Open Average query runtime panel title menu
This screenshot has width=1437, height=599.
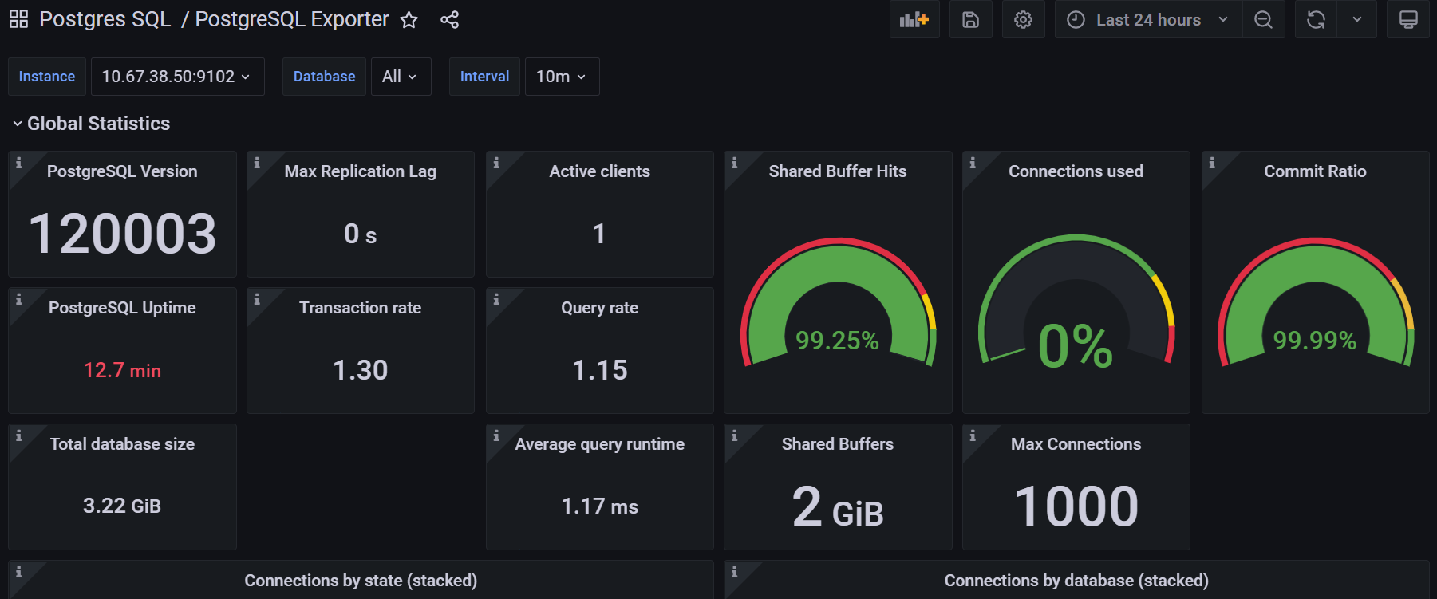pyautogui.click(x=599, y=444)
